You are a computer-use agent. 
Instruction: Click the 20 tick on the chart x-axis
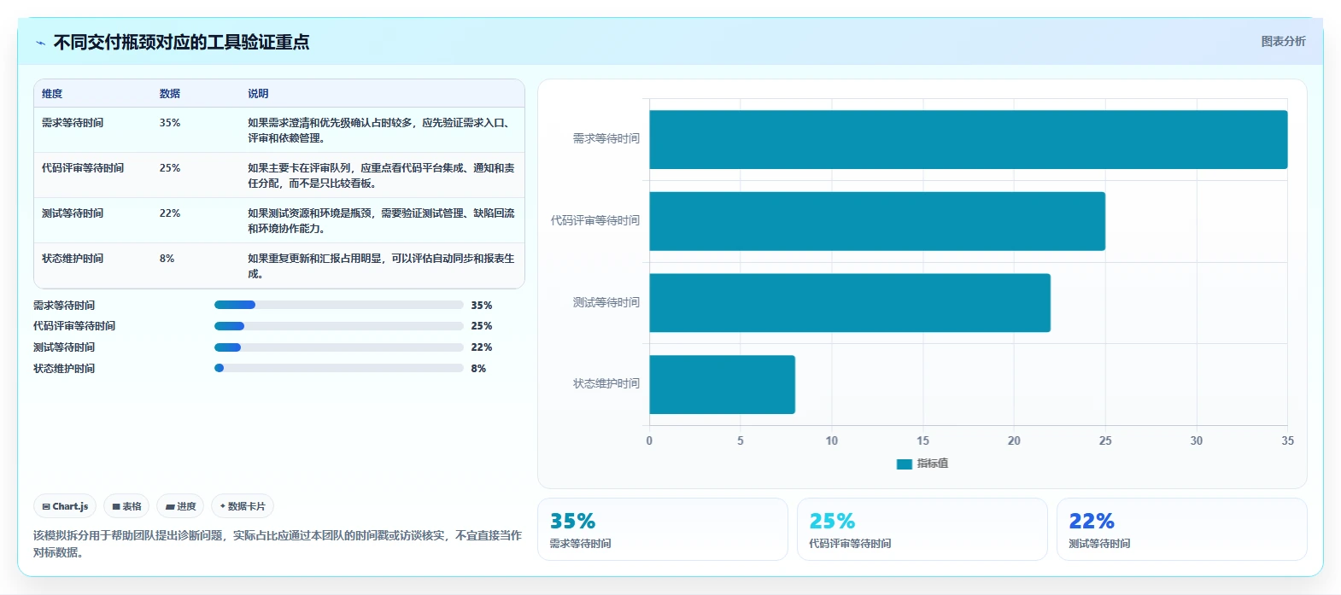(x=1014, y=440)
